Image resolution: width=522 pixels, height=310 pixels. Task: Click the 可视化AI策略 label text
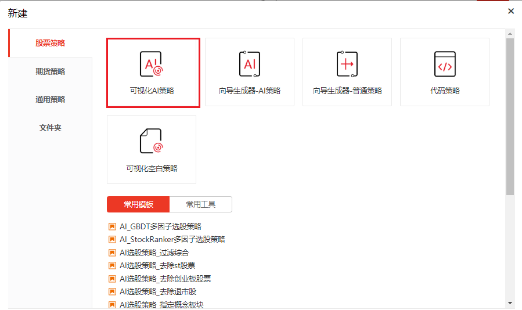(152, 91)
